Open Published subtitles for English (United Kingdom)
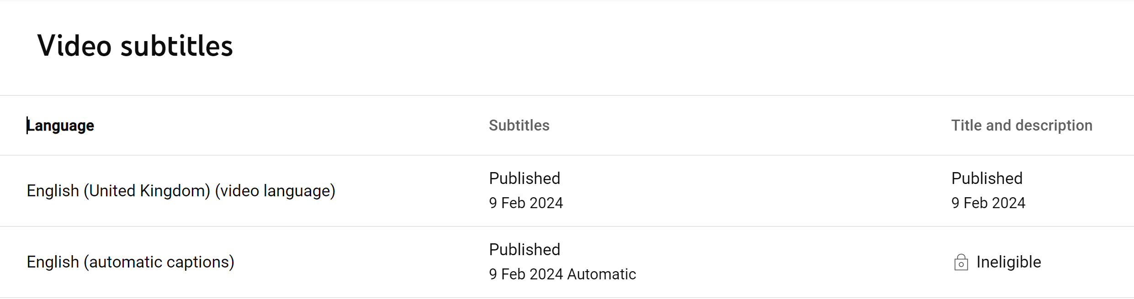1134x299 pixels. click(x=525, y=178)
